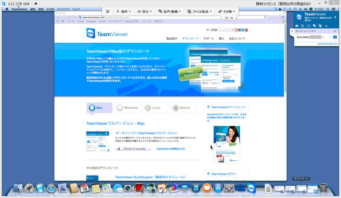Open TeamViewer 9の詳細はこちら link
The width and height of the screenshot is (341, 198).
click(171, 149)
